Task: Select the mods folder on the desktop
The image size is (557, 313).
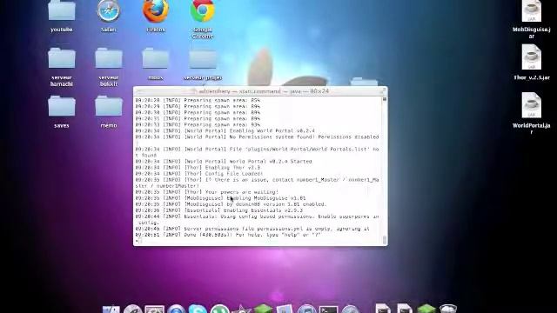Action: 156,63
